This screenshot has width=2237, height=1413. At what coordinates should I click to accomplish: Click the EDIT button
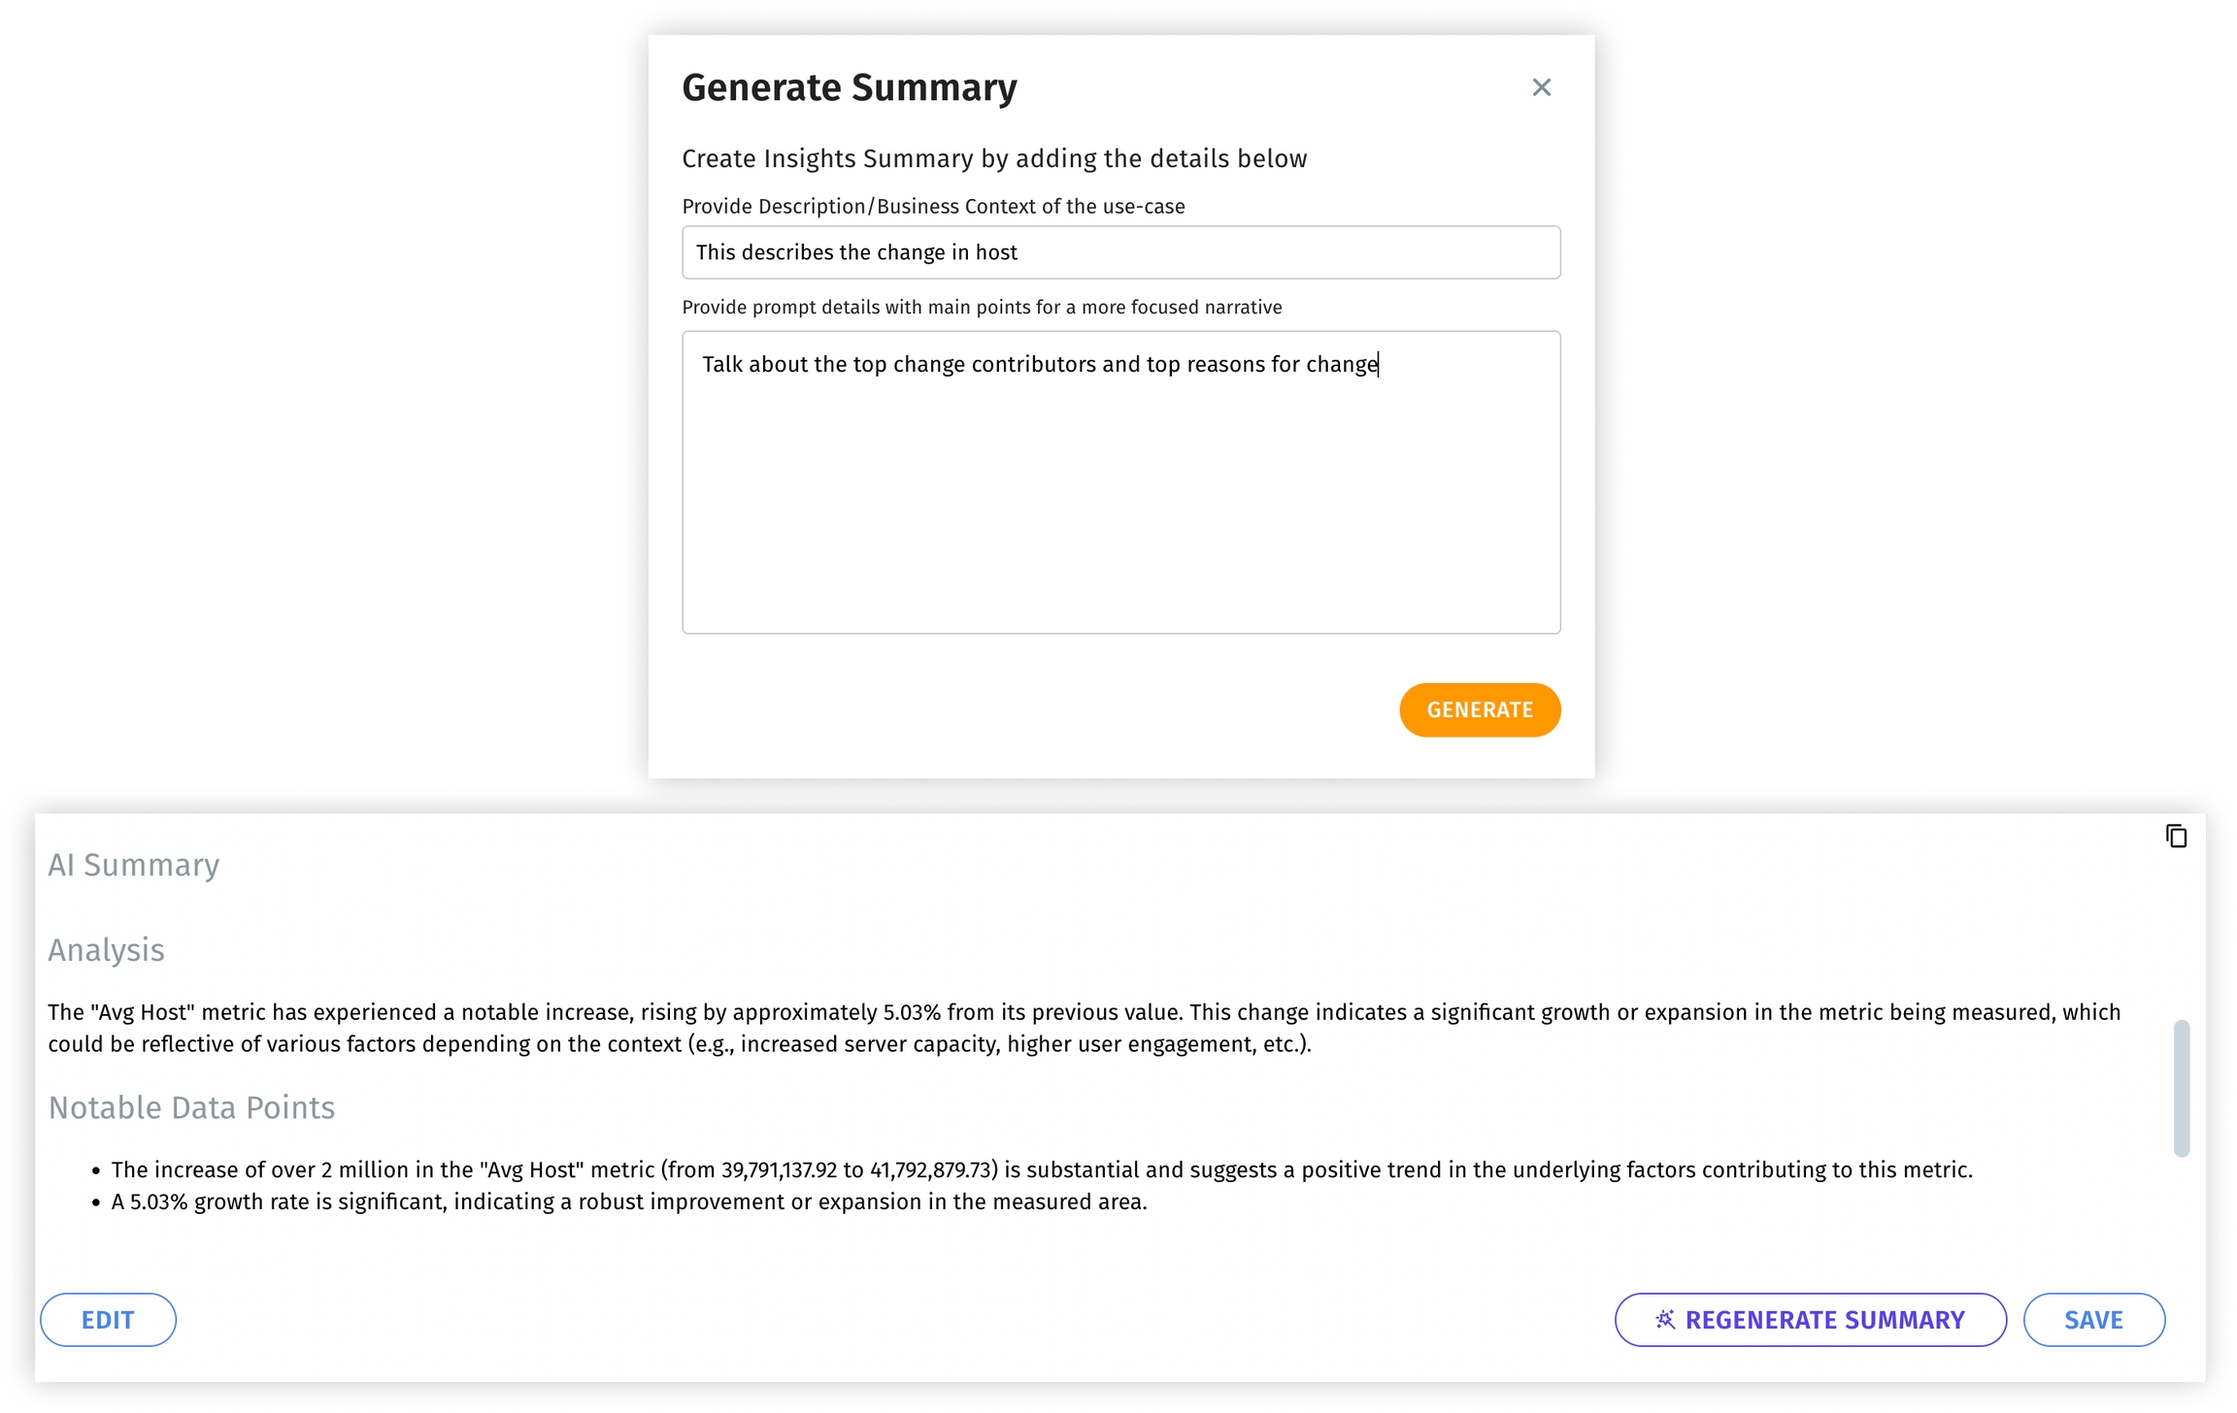click(108, 1320)
